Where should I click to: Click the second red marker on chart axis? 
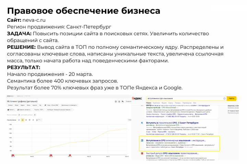(x=51, y=155)
